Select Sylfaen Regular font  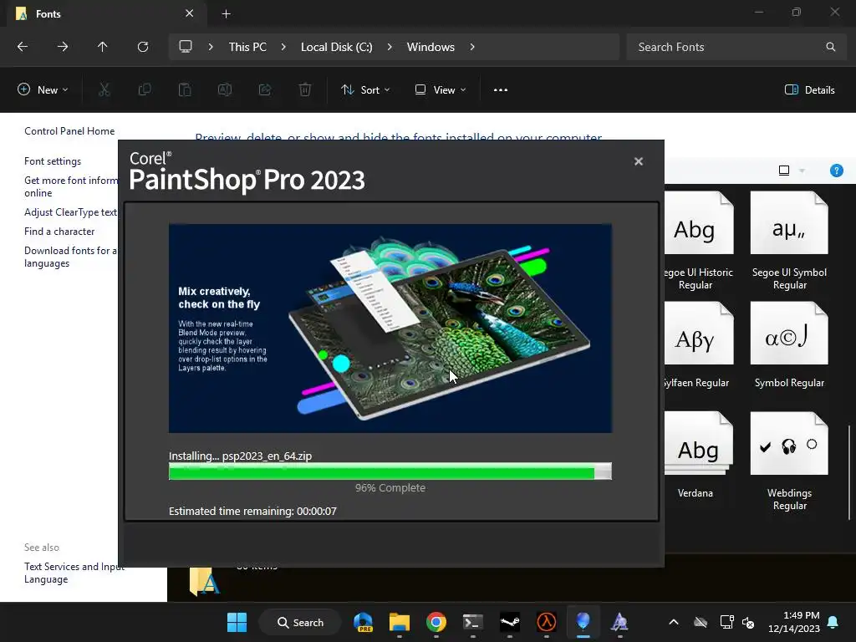[698, 345]
